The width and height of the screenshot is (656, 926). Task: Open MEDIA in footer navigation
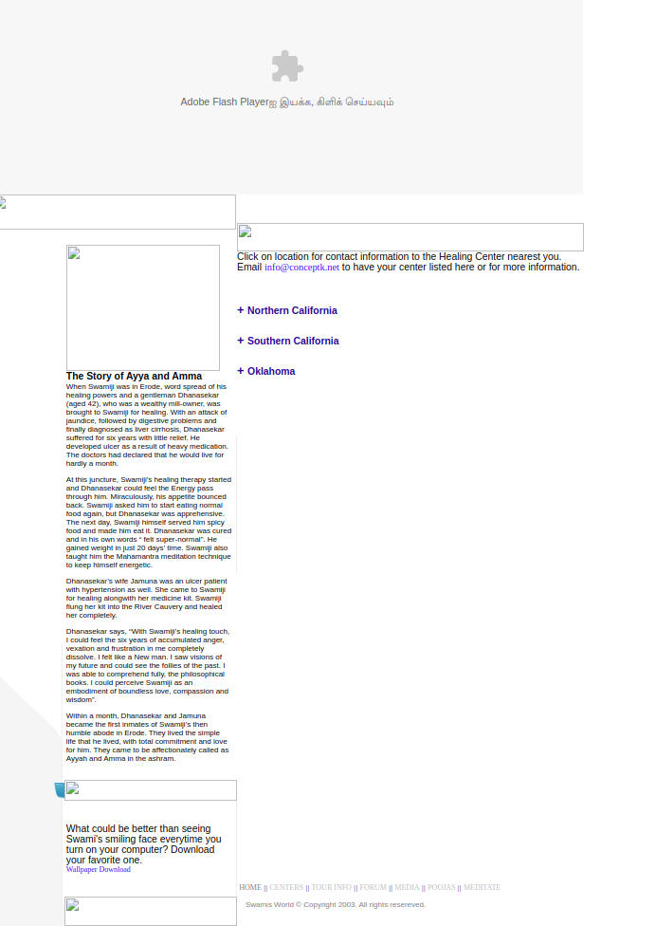click(x=407, y=888)
